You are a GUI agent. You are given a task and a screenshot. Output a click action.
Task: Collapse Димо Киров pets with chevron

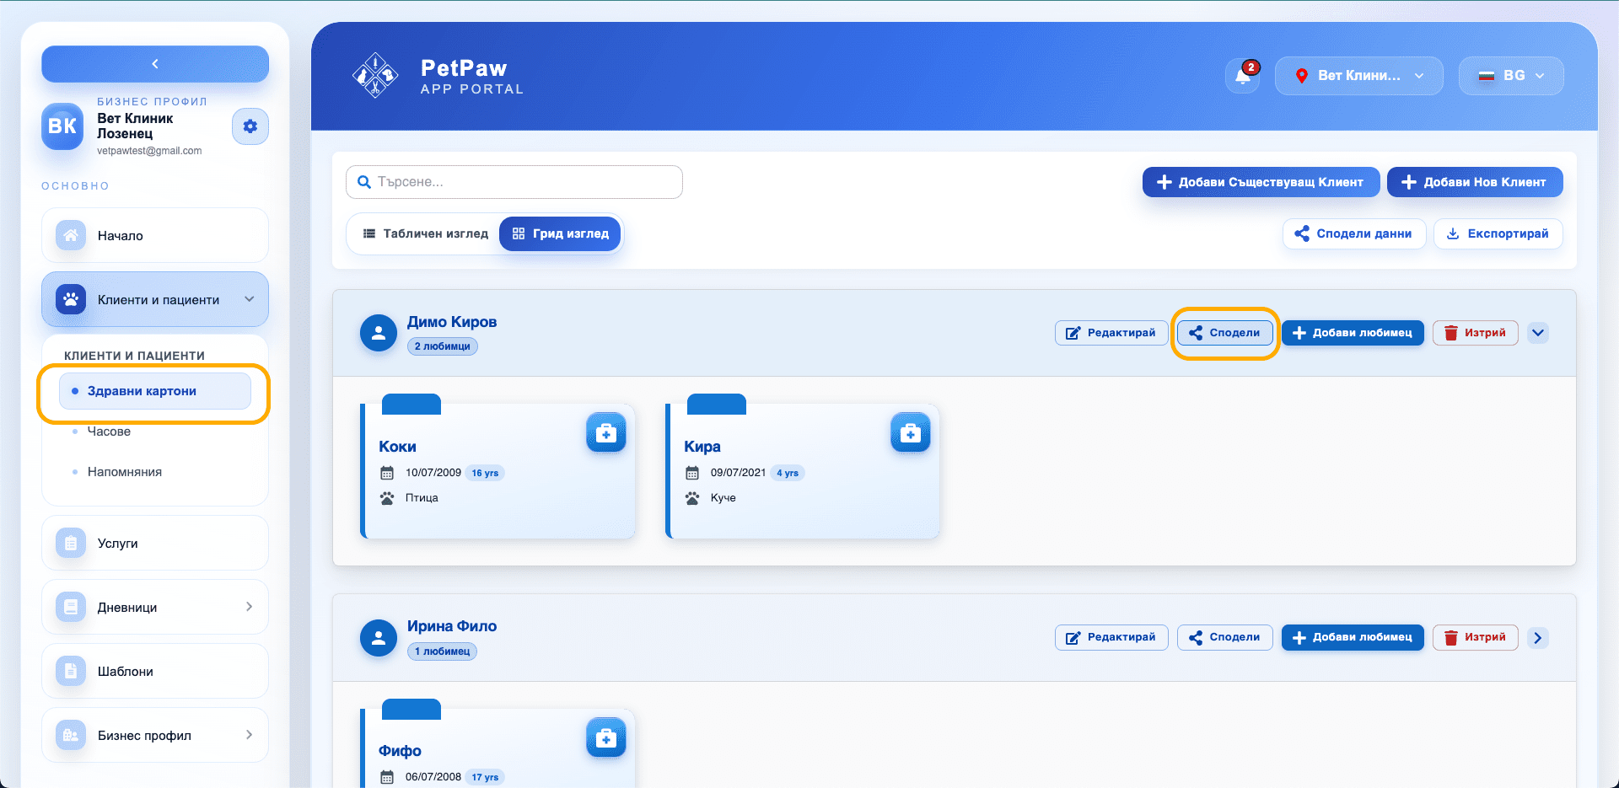click(1538, 333)
